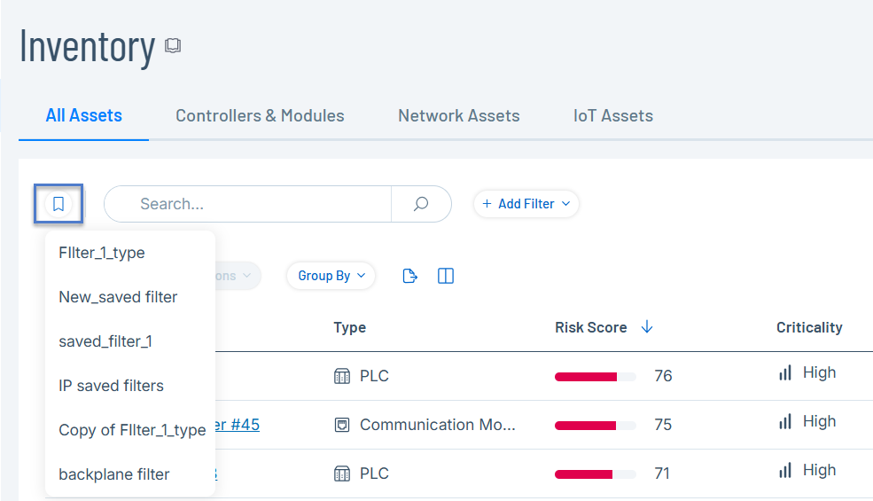Viewport: 873px width, 501px height.
Task: Click the PLC icon in first row
Action: pyautogui.click(x=342, y=376)
